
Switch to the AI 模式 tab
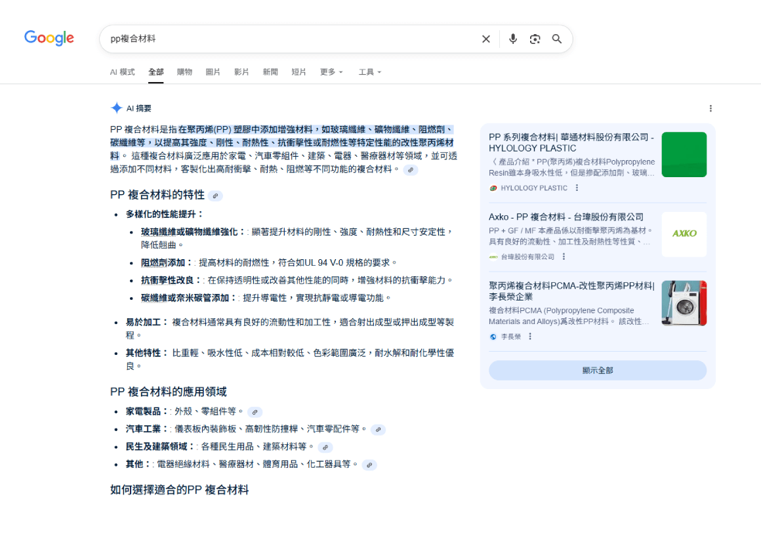point(122,72)
